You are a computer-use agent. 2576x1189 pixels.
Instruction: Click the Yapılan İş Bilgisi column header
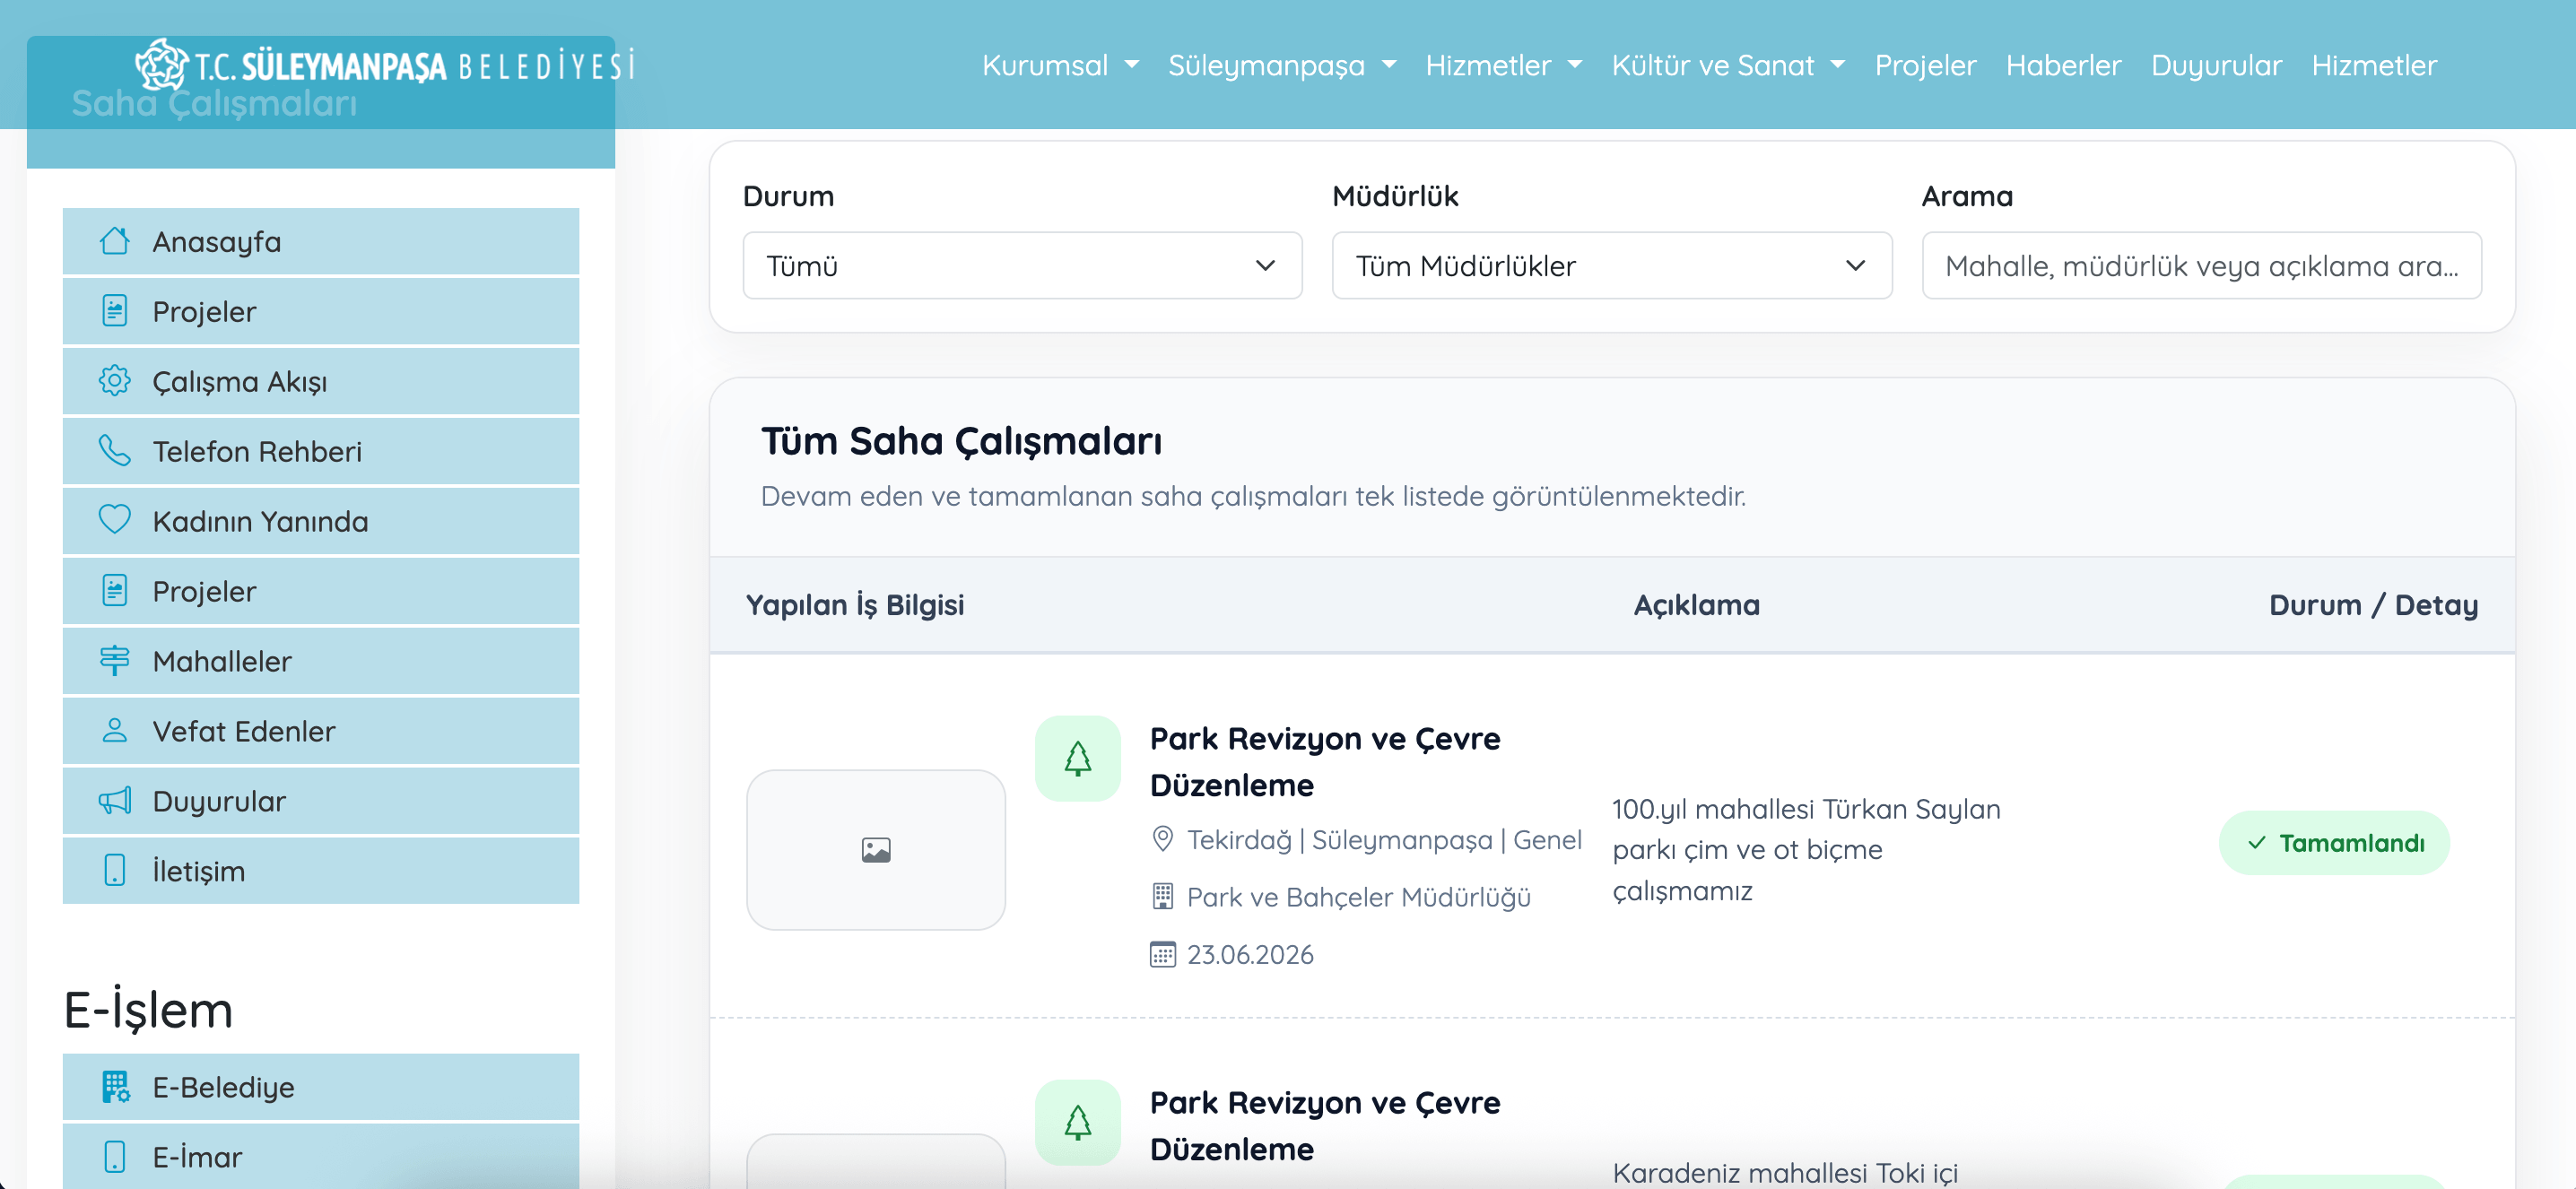855,605
